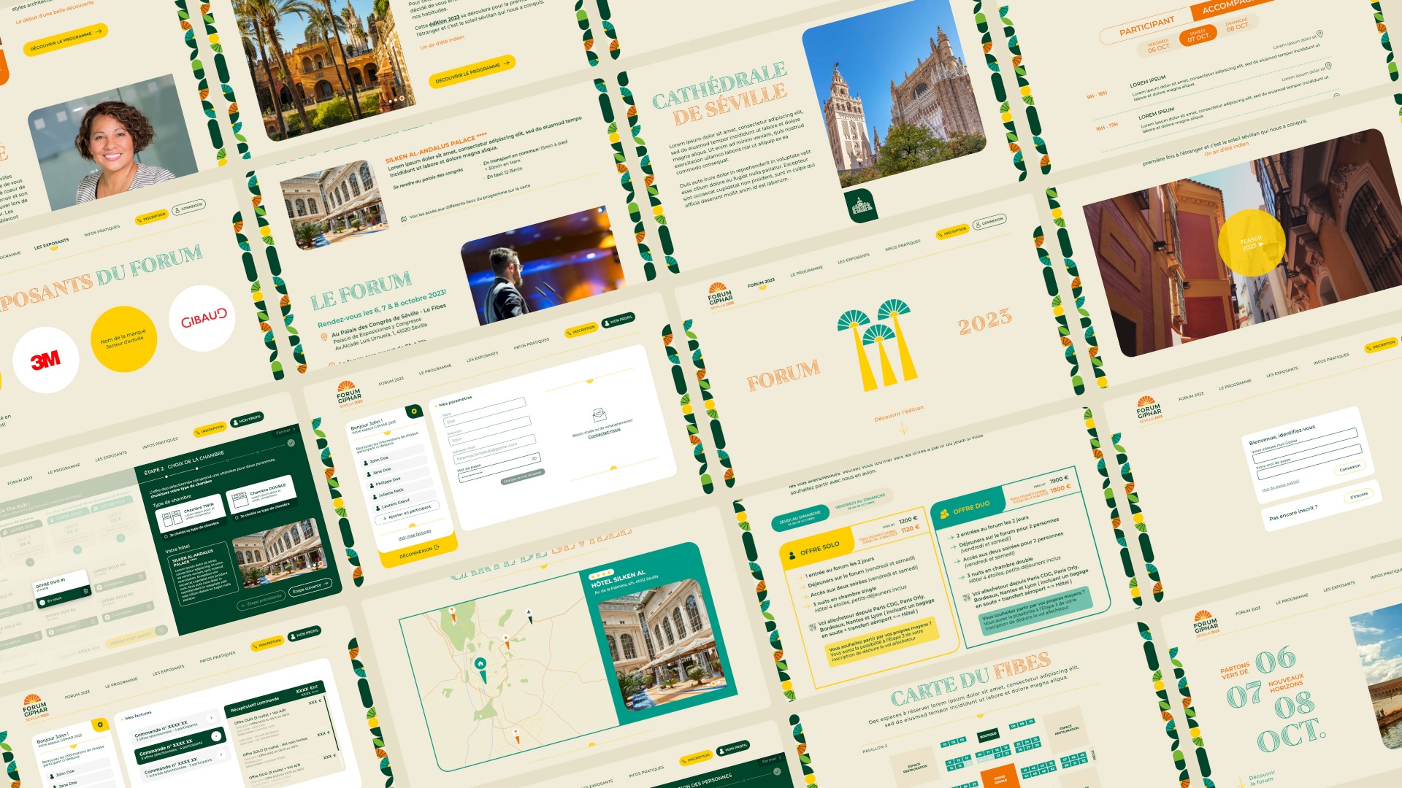
Task: Expand the first Commande n° XXXX arrow
Action: click(211, 719)
